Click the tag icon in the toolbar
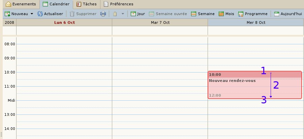The height and width of the screenshot is (139, 304). pos(115,14)
